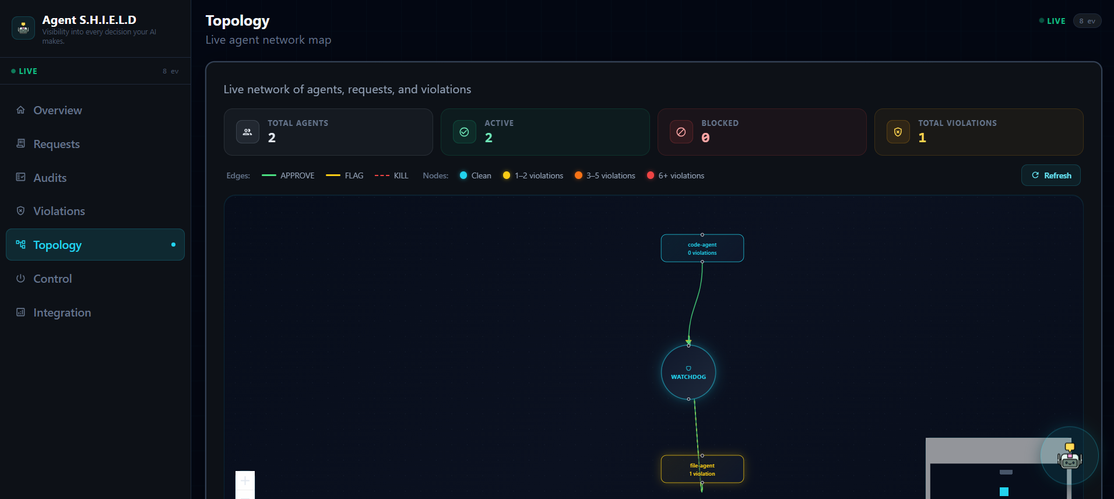The width and height of the screenshot is (1114, 499).
Task: Click the FLAG edge legend entry
Action: pos(345,175)
